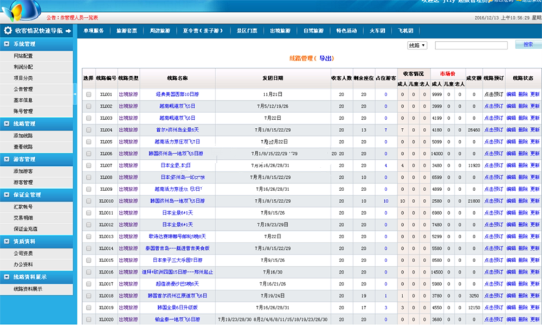Collapse the 系统管理 sidebar section
542x325 pixels.
pyautogui.click(x=7, y=44)
